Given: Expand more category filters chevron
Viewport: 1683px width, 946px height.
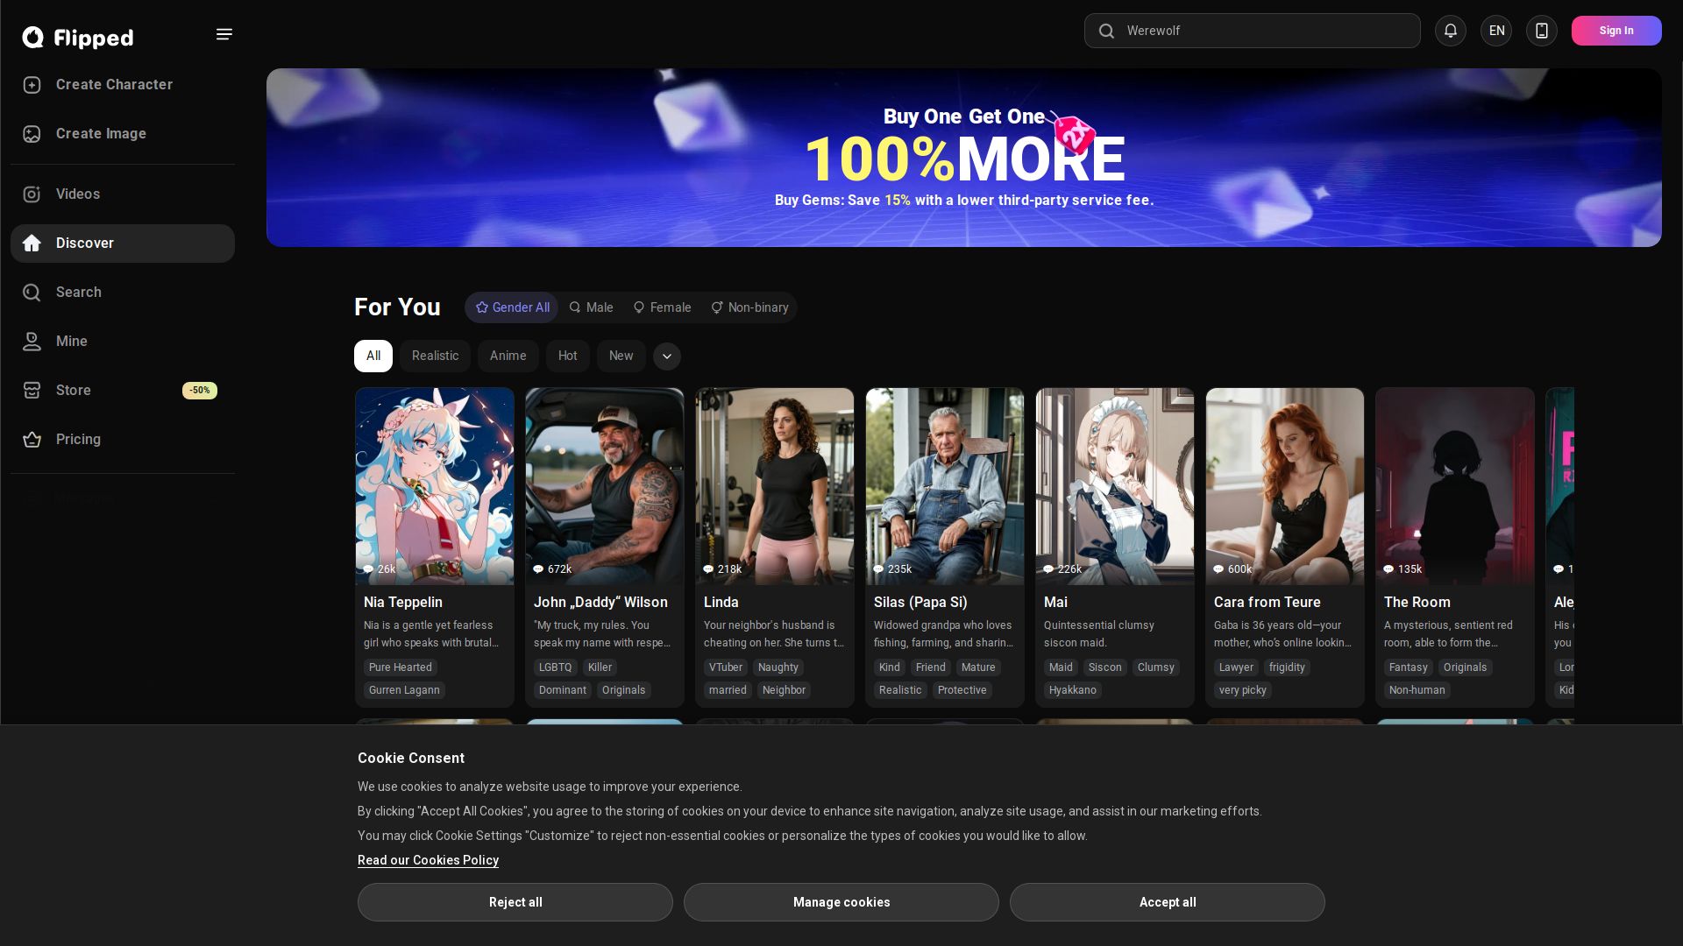Looking at the screenshot, I should (x=667, y=357).
